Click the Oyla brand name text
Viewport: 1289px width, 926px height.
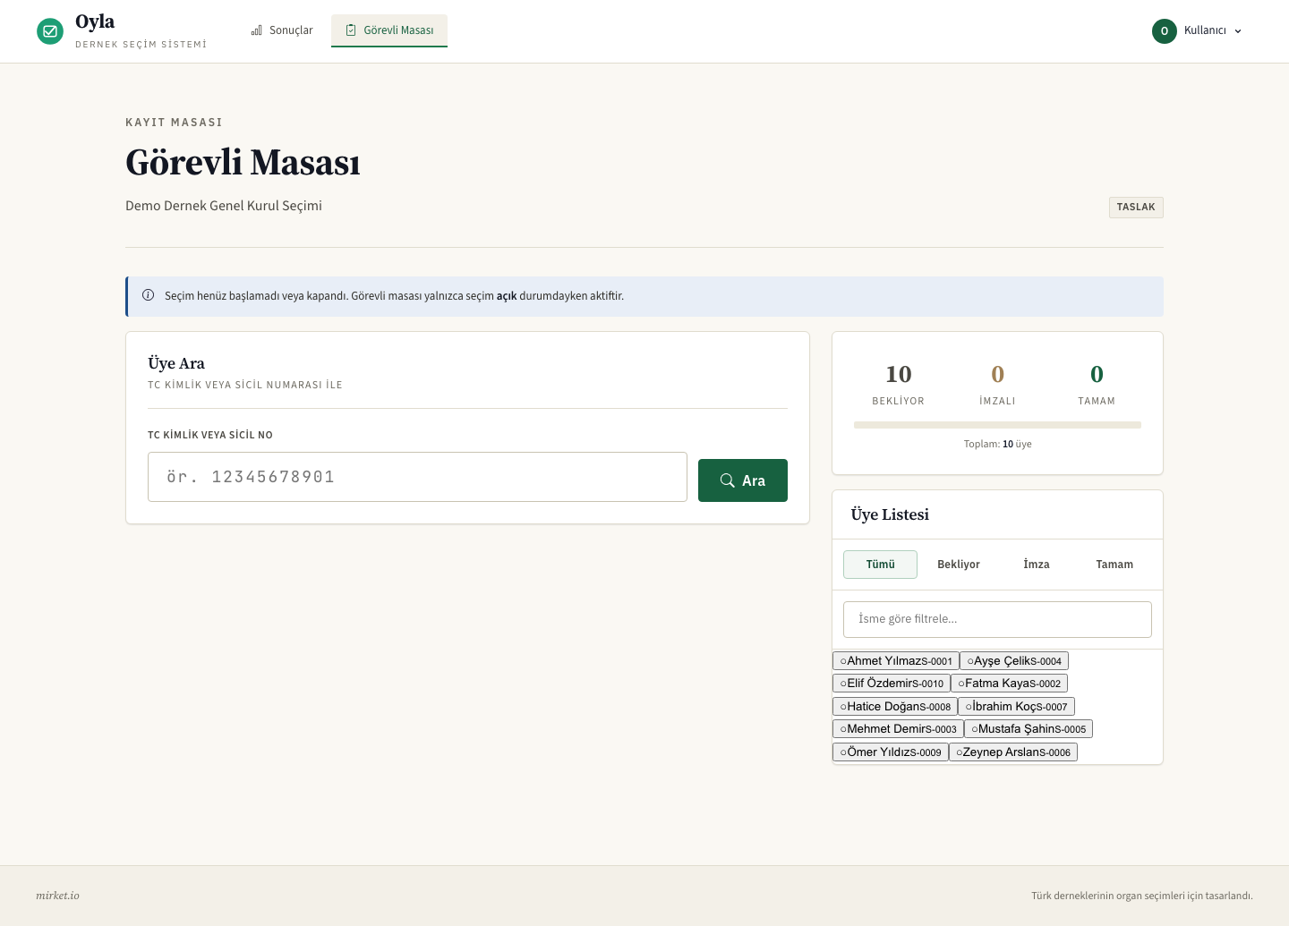point(95,21)
